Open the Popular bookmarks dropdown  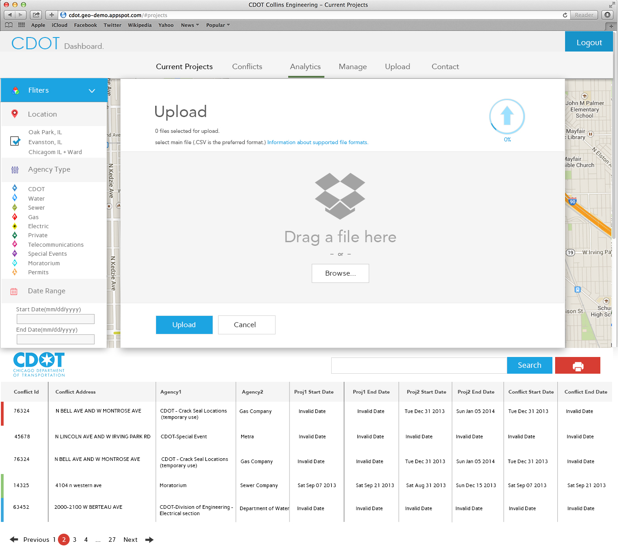pyautogui.click(x=218, y=25)
